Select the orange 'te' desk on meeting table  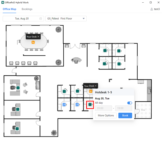pyautogui.click(x=33, y=42)
